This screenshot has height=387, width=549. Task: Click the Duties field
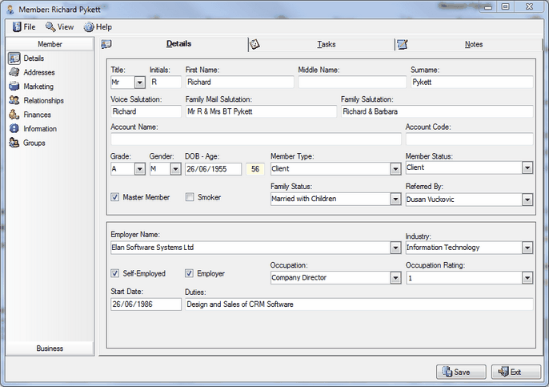[x=359, y=304]
